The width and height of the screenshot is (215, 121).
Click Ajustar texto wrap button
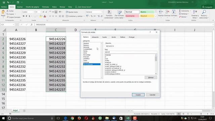(x=72, y=12)
